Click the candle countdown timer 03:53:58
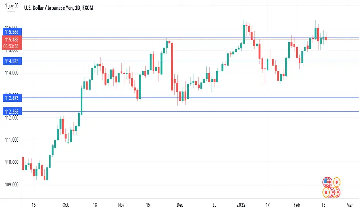 click(11, 46)
